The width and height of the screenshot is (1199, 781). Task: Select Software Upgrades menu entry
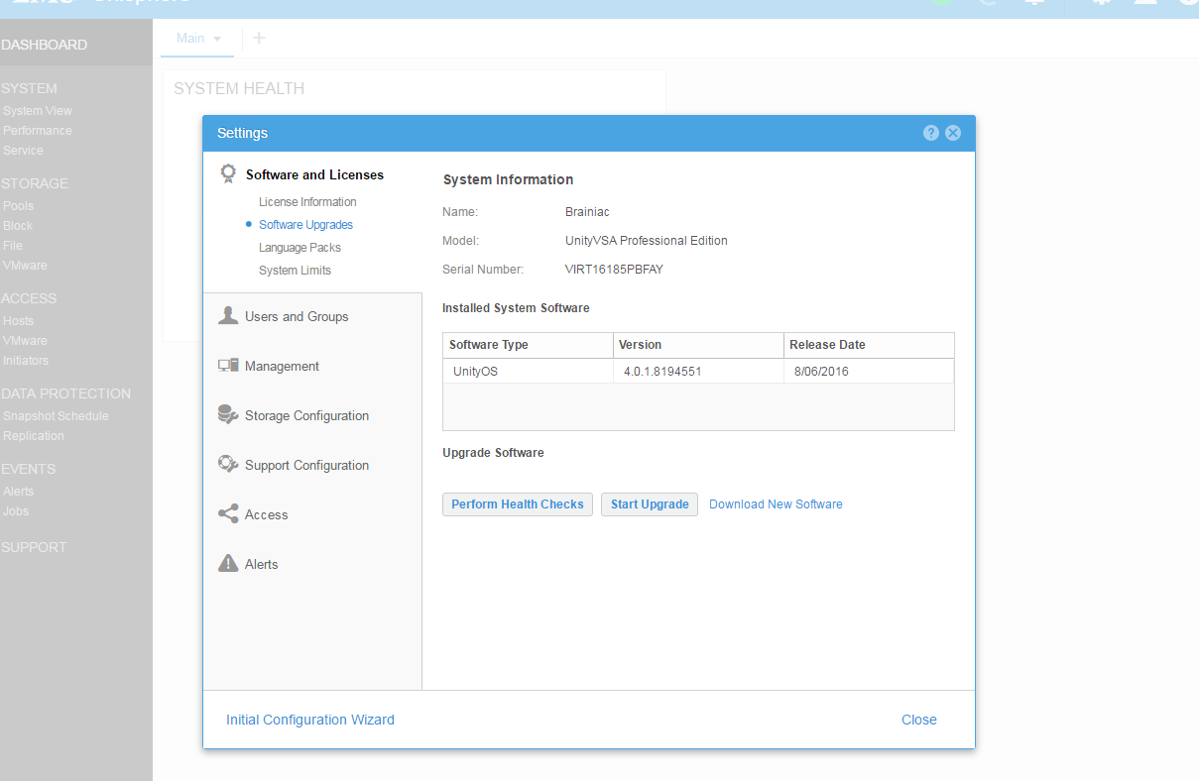coord(305,225)
